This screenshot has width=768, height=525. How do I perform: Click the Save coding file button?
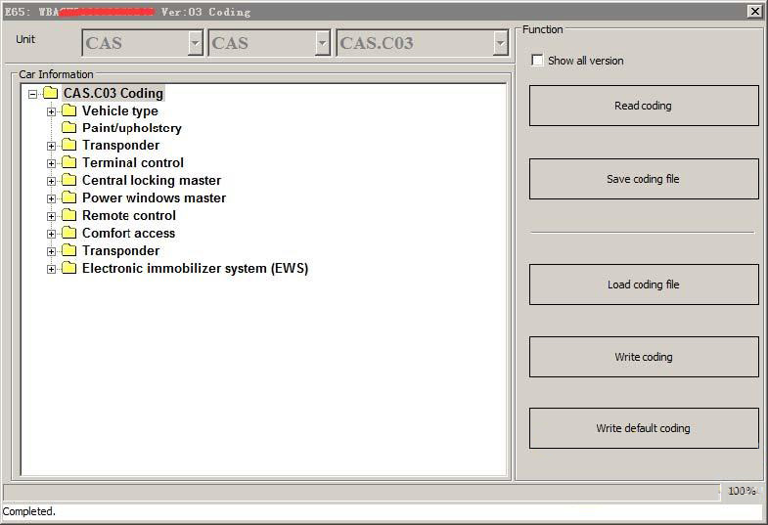(x=643, y=179)
